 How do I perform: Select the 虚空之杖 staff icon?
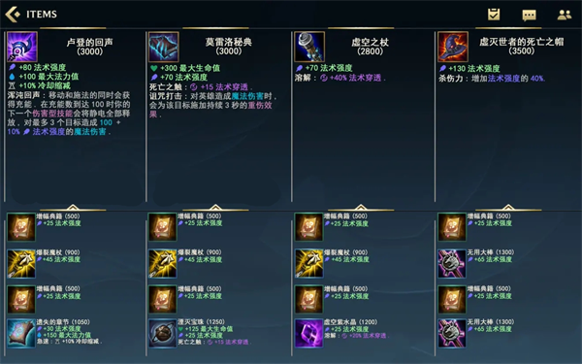309,47
